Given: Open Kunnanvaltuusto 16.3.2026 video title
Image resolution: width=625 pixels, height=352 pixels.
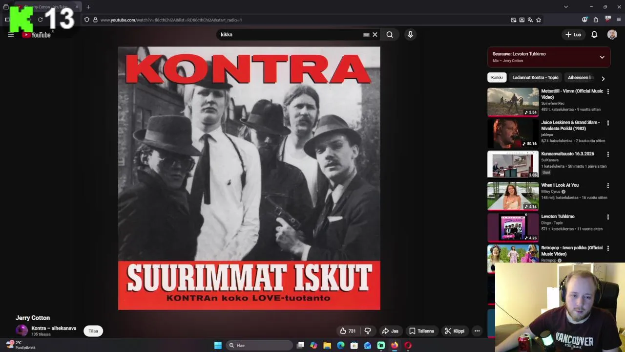Looking at the screenshot, I should [567, 154].
